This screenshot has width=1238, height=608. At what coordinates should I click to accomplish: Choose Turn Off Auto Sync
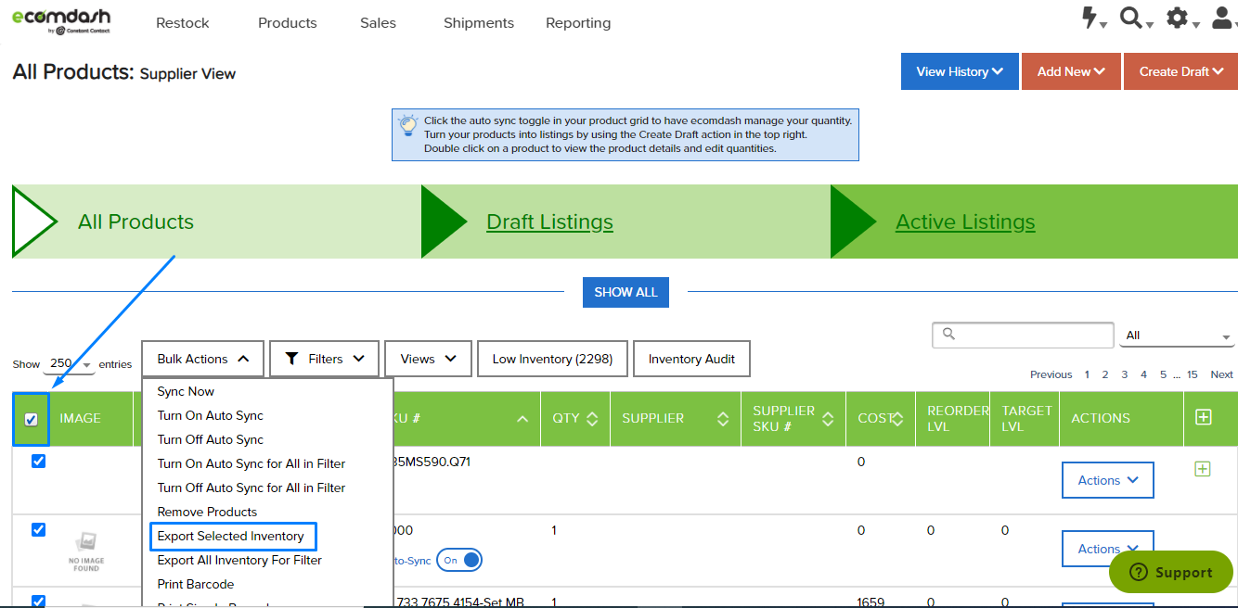(x=211, y=439)
